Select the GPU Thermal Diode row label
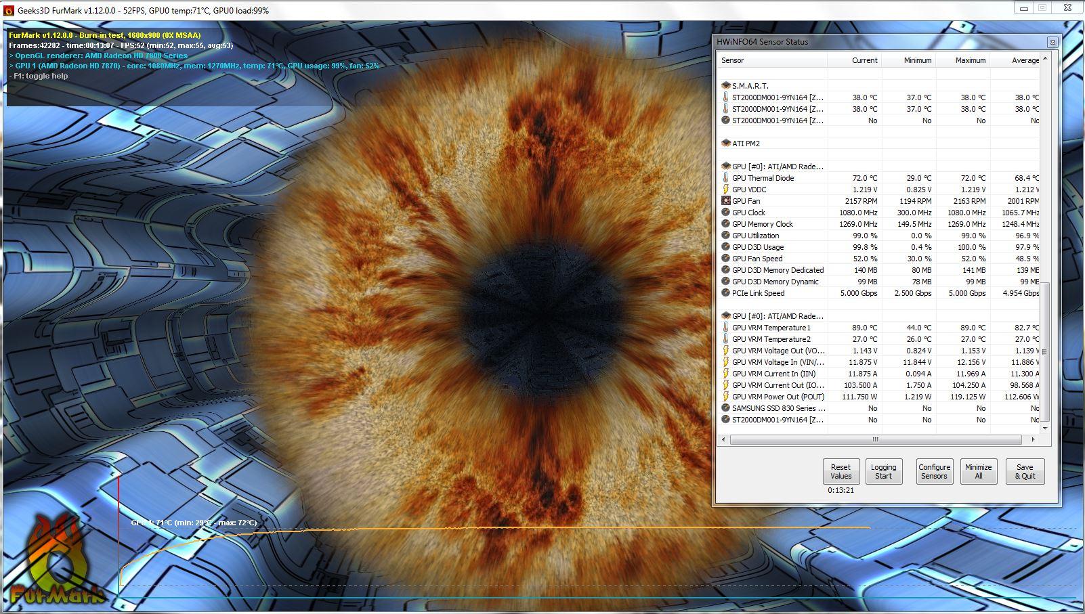 pyautogui.click(x=763, y=178)
